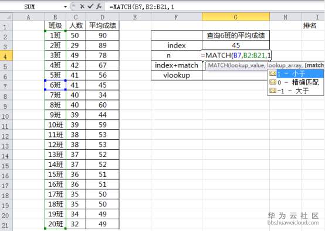Click score 67 in 4班 row
This screenshot has width=325, height=231.
(103, 65)
